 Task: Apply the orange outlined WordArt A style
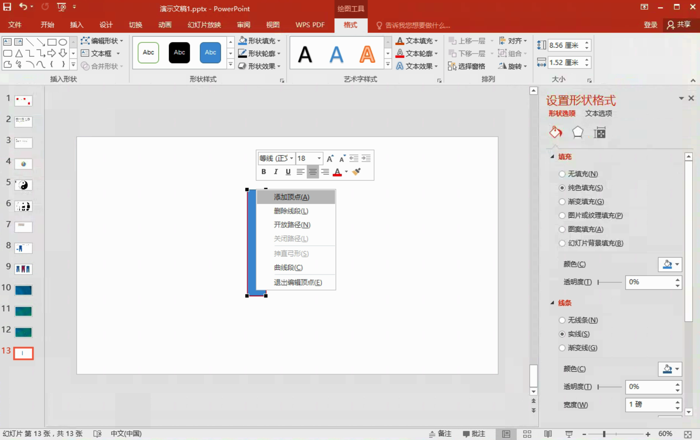(x=367, y=54)
